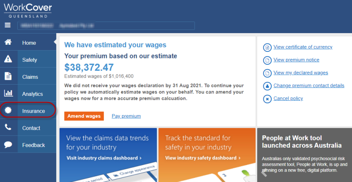Click the Contact phone icon
Viewport: 352px width, 182px height.
[x=8, y=127]
